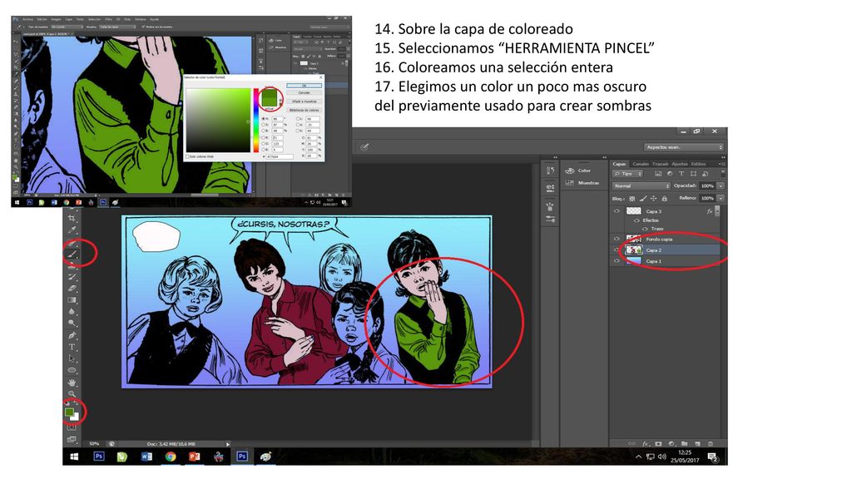
Task: Click the Quick Mask mode icon below swatches
Action: [72, 428]
